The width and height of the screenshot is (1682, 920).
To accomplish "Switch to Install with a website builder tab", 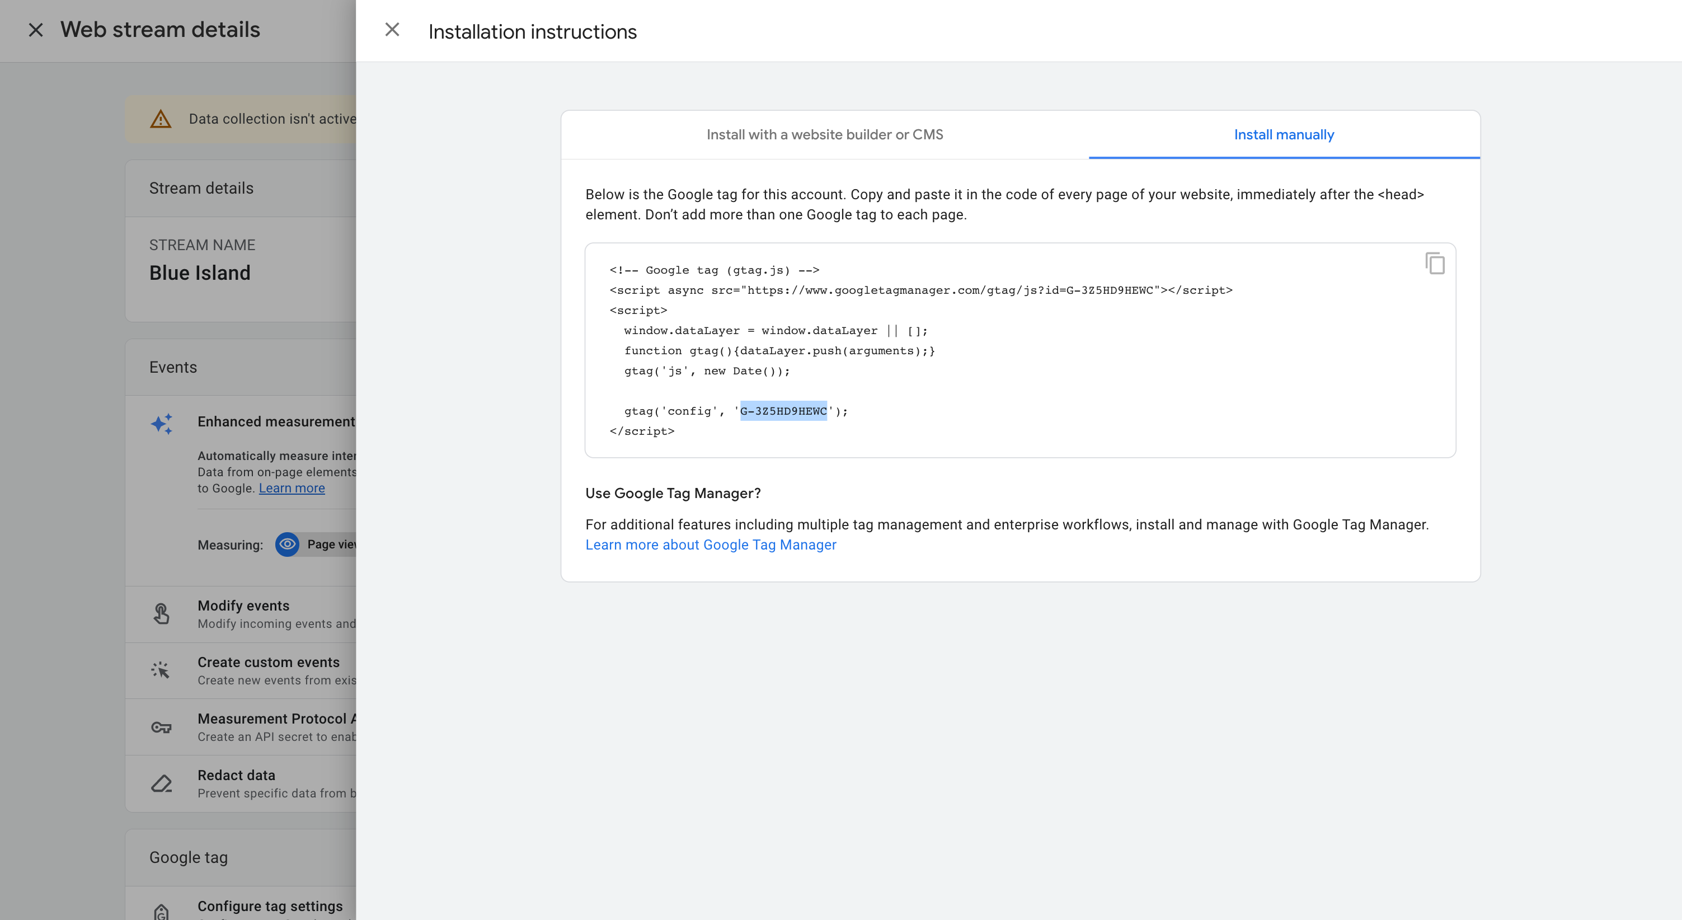I will tap(825, 134).
